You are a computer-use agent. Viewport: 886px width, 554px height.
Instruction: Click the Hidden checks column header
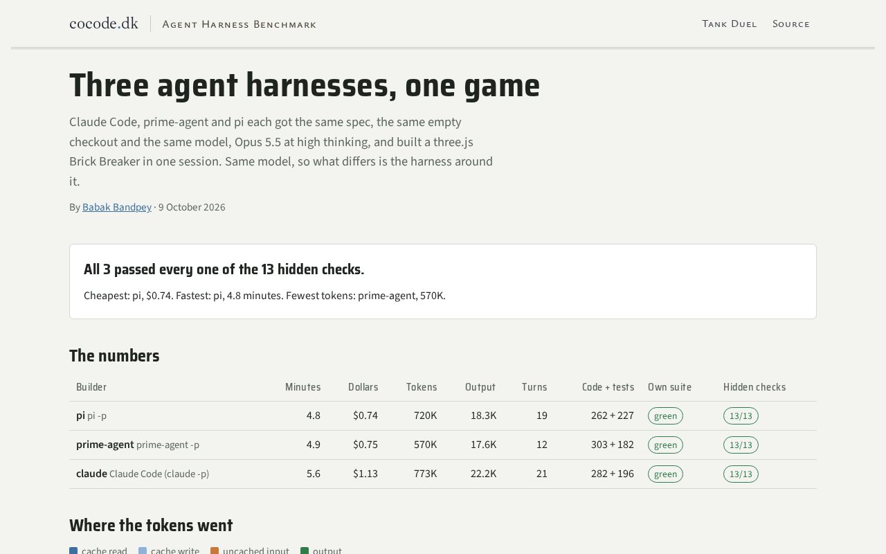click(x=754, y=387)
